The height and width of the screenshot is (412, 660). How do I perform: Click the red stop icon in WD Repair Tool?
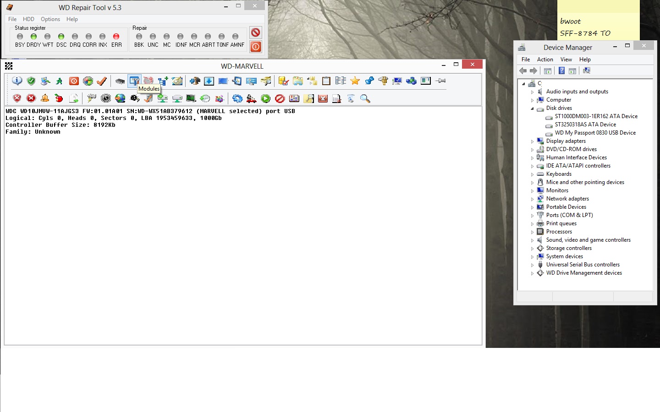(x=256, y=33)
